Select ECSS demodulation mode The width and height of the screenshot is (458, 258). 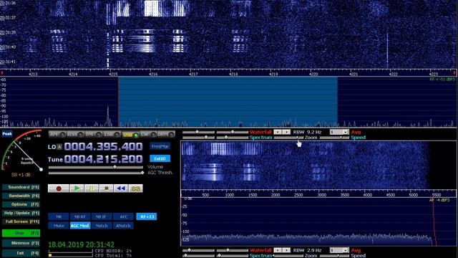pyautogui.click(x=75, y=134)
